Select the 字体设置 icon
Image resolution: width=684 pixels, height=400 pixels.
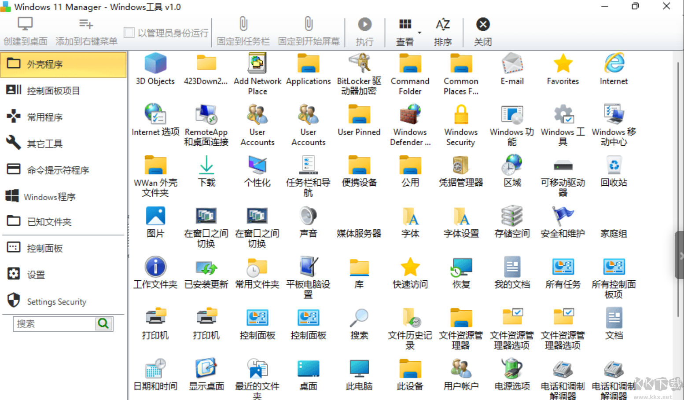(461, 216)
